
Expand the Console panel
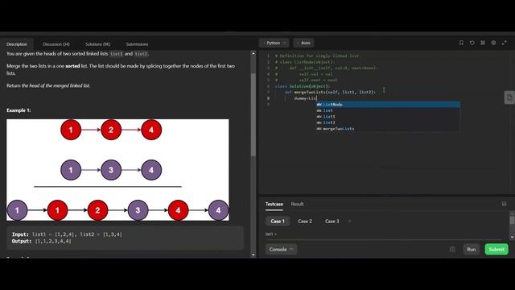coord(281,249)
